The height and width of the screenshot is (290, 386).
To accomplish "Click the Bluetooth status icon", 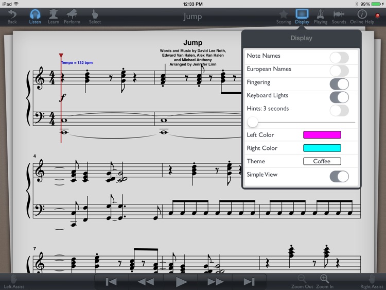I will click(357, 4).
